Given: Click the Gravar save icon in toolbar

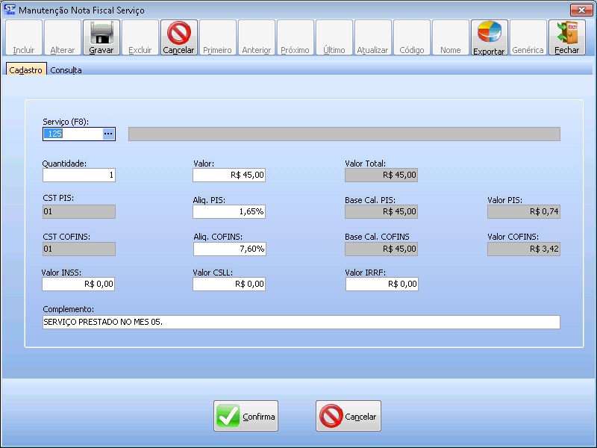Looking at the screenshot, I should (101, 37).
